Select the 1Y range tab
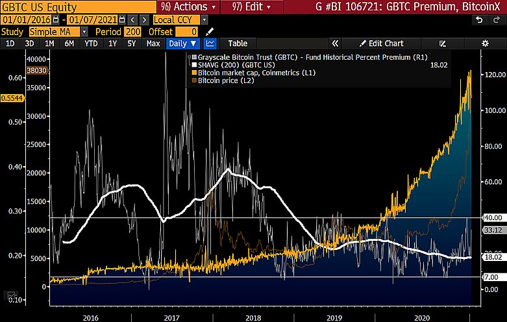507x322 pixels. (112, 43)
